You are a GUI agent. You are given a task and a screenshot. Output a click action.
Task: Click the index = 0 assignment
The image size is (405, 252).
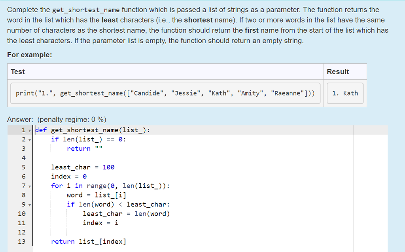pos(69,176)
